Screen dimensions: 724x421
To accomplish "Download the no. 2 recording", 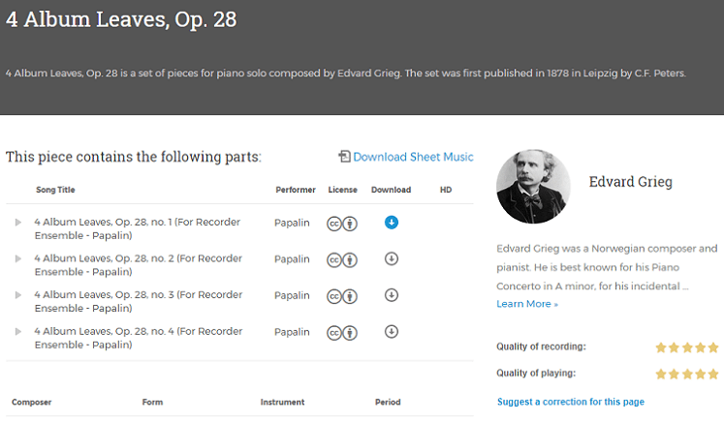I will click(x=392, y=258).
